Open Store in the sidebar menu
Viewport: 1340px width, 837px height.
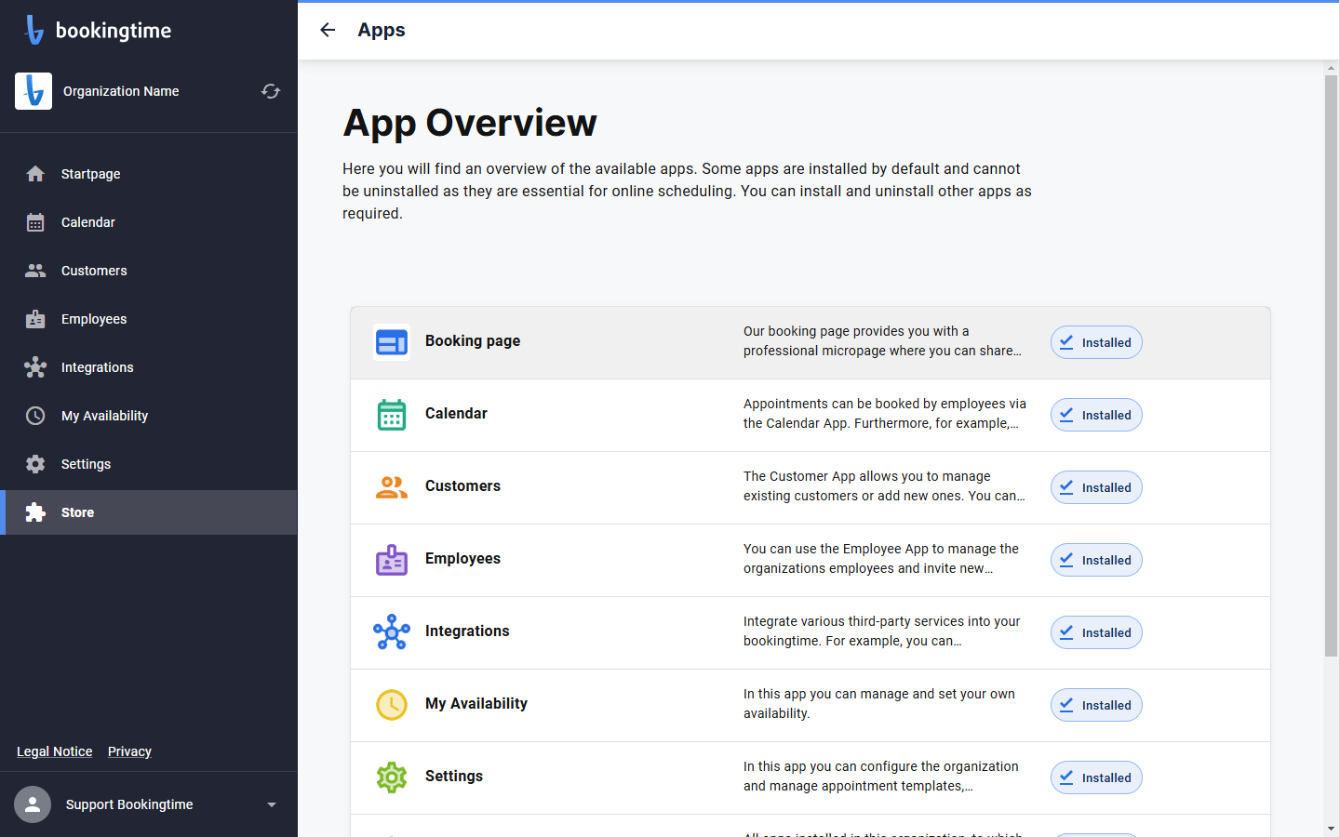149,512
